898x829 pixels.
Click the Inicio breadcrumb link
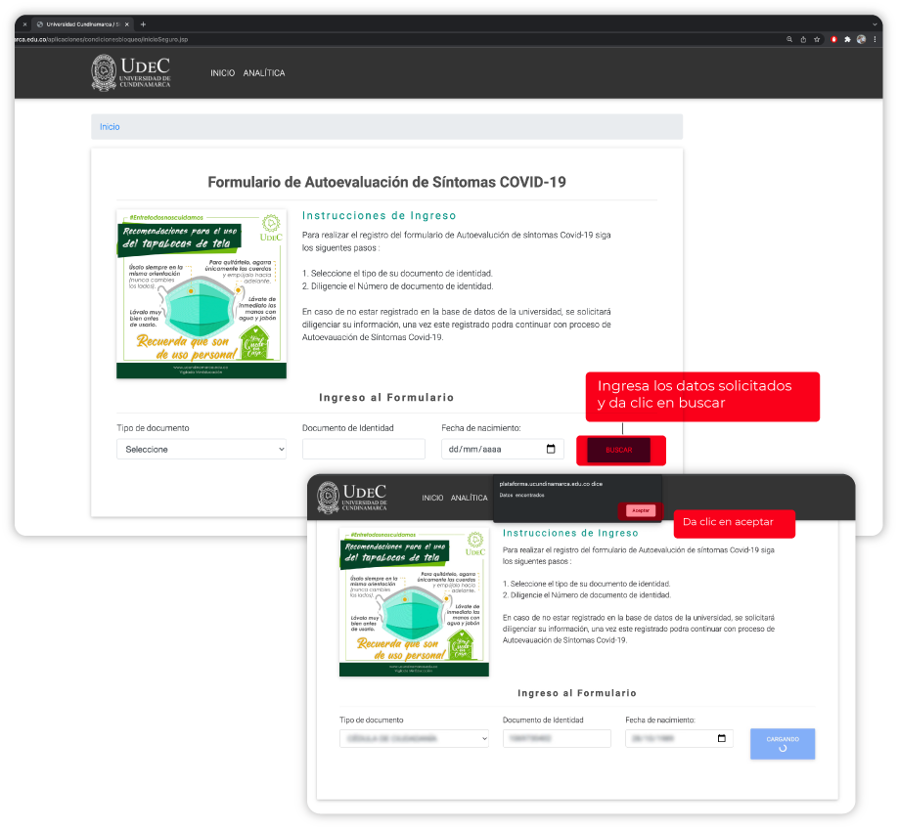(x=110, y=127)
